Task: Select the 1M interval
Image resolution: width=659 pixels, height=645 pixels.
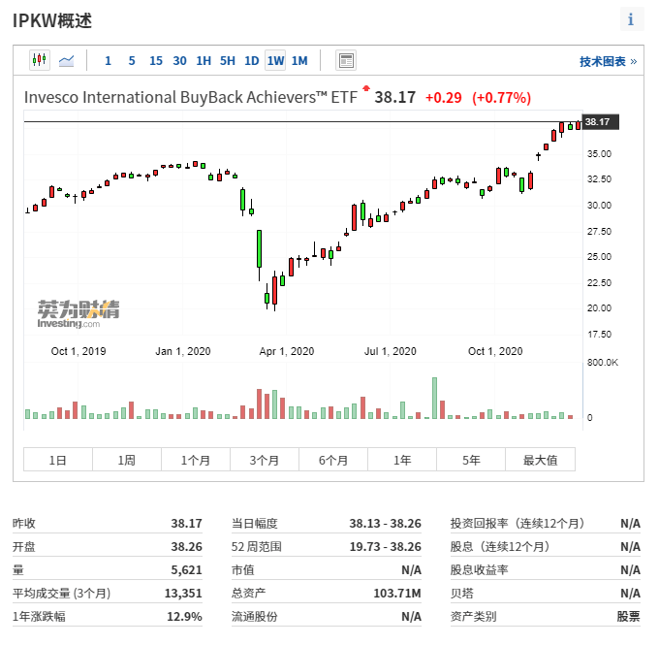Action: click(x=299, y=61)
